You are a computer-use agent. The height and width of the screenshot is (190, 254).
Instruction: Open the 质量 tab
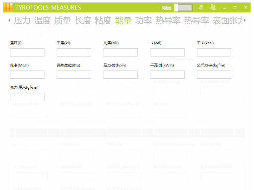point(63,21)
